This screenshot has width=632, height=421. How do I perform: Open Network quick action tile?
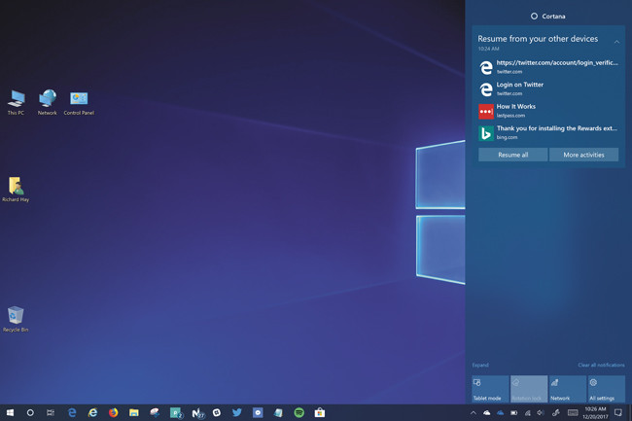568,389
